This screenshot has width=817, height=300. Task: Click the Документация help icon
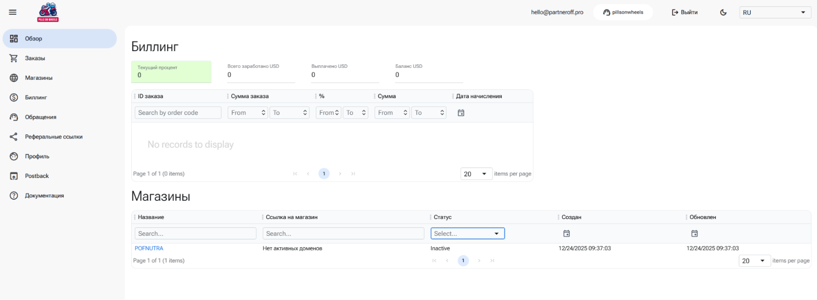click(14, 195)
